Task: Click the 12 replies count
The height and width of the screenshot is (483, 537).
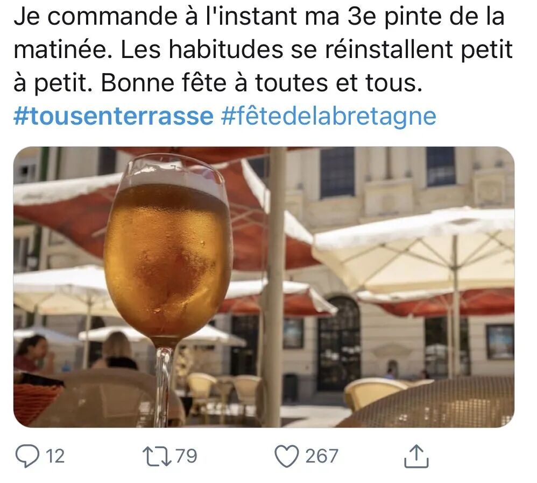Action: 55,456
